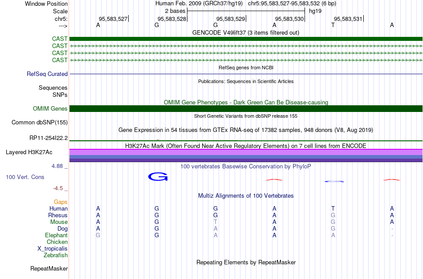Click the Chicken alignment row label
This screenshot has width=423, height=279.
coord(57,242)
